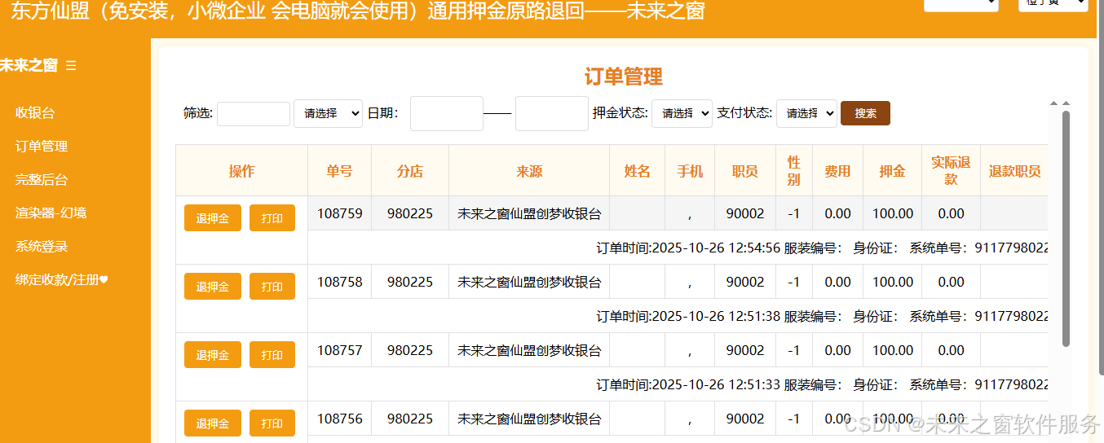Click the 来源 column header

[x=529, y=171]
